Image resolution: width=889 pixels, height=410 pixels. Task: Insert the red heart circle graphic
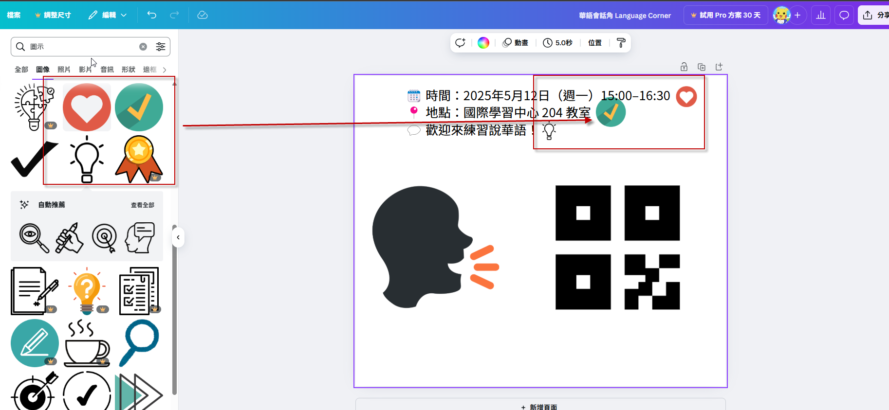coord(87,107)
